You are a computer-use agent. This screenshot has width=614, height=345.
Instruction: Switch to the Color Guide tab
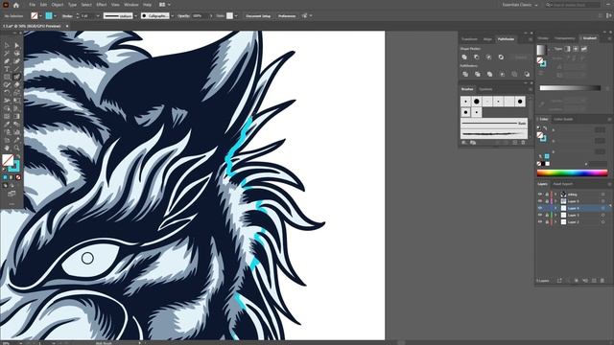(x=563, y=119)
